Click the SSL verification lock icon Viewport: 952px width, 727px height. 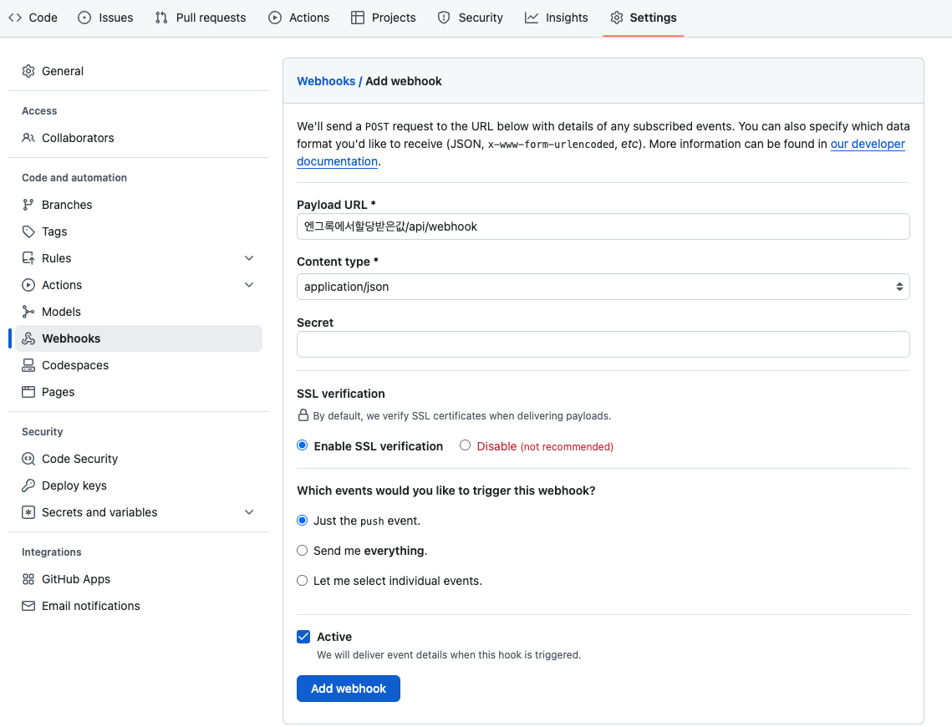303,415
